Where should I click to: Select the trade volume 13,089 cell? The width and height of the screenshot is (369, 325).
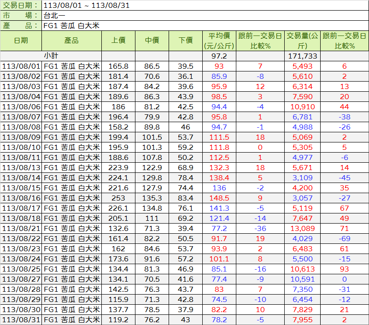(x=302, y=228)
